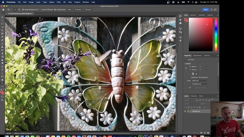This screenshot has width=244, height=137.
Task: Filter layers by type layers icon
Action: 203,100
